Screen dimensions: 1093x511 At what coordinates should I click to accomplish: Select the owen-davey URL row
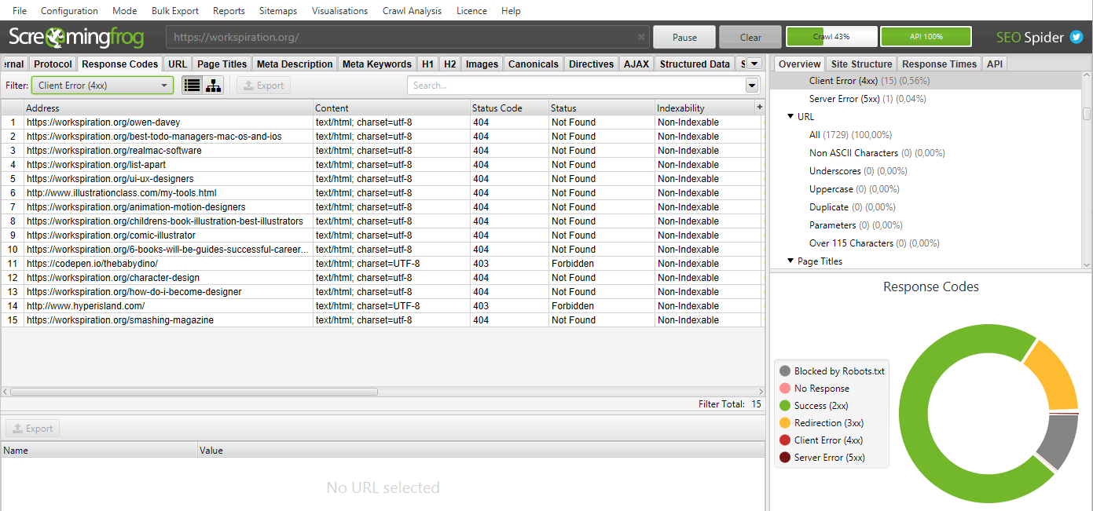[382, 122]
